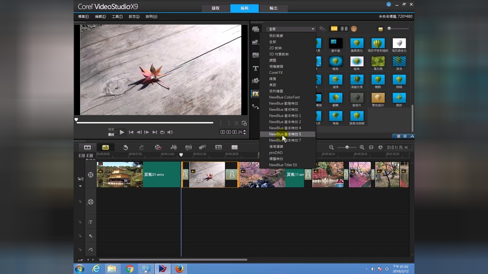Mute audio on 賞楓01.wmv clip
This screenshot has width=488, height=274.
tap(100, 171)
